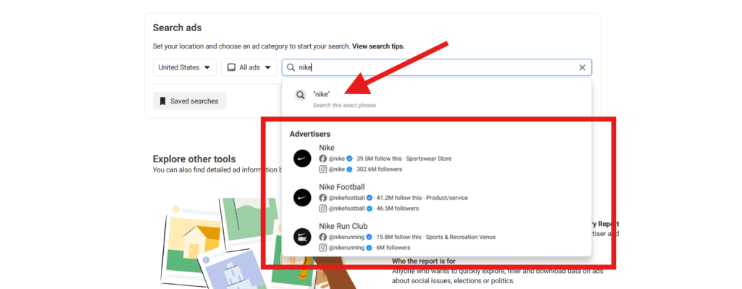Select the Nike advertiser
This screenshot has width=742, height=289.
point(436,159)
